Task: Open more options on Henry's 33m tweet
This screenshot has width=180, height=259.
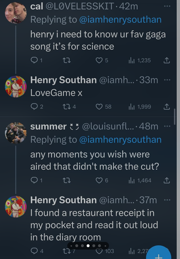Action: click(167, 80)
